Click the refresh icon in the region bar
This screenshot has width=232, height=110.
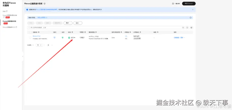tap(191, 18)
